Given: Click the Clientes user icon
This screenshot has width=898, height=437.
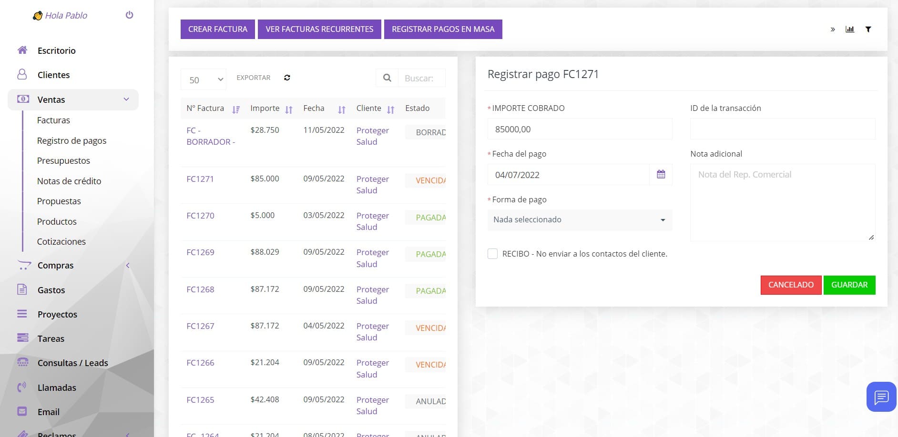Looking at the screenshot, I should [22, 74].
